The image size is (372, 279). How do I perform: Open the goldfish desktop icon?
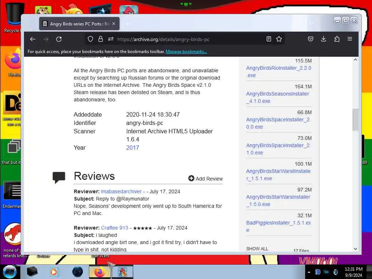(x=71, y=9)
